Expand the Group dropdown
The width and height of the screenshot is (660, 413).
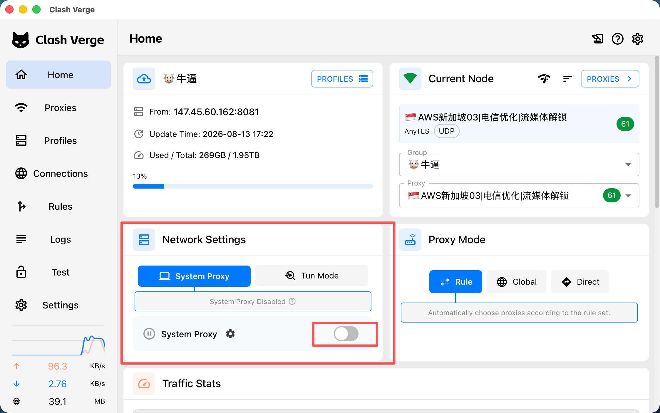point(519,164)
